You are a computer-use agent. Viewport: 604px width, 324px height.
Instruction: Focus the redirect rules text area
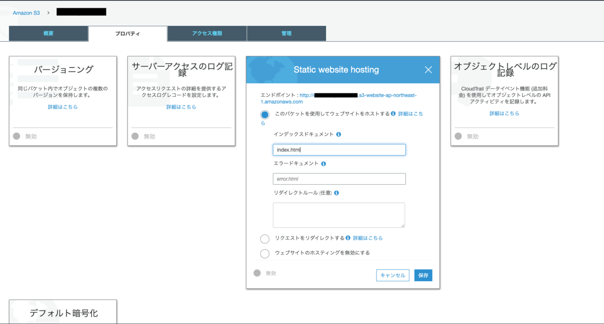339,215
